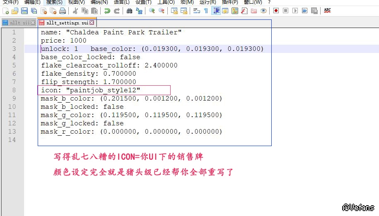
Task: Click line number 8 in the margin
Action: 14,90
